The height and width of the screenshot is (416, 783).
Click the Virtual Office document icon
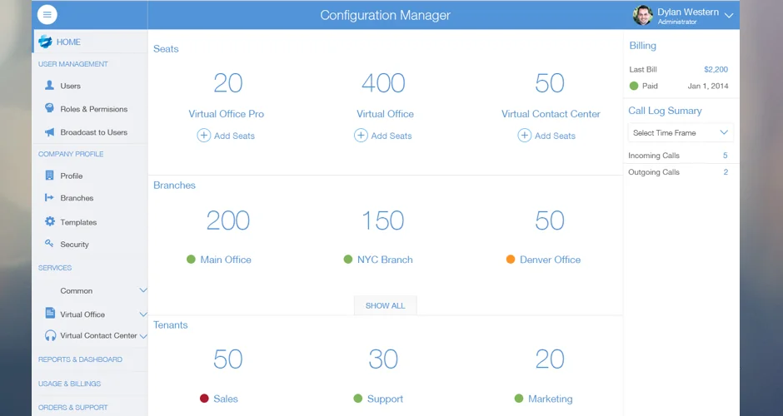point(50,313)
